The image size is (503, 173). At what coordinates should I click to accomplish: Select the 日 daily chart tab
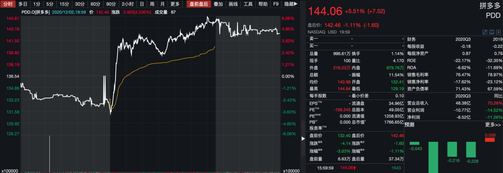pos(142,4)
